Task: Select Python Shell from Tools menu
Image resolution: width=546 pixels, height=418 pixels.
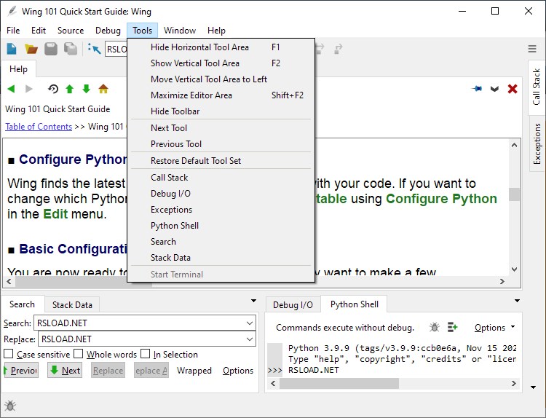Action: click(175, 226)
